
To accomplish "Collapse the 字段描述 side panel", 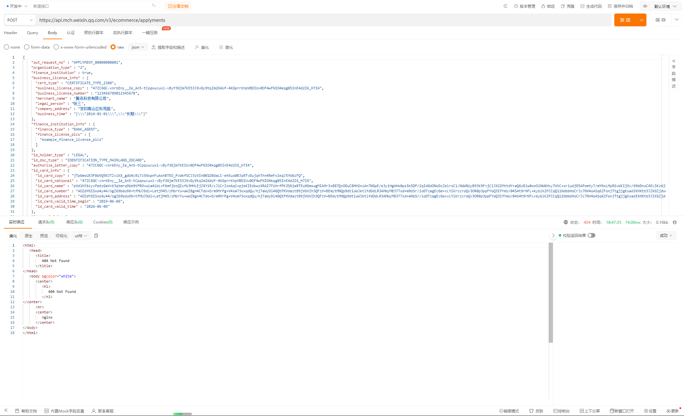I will point(674,61).
